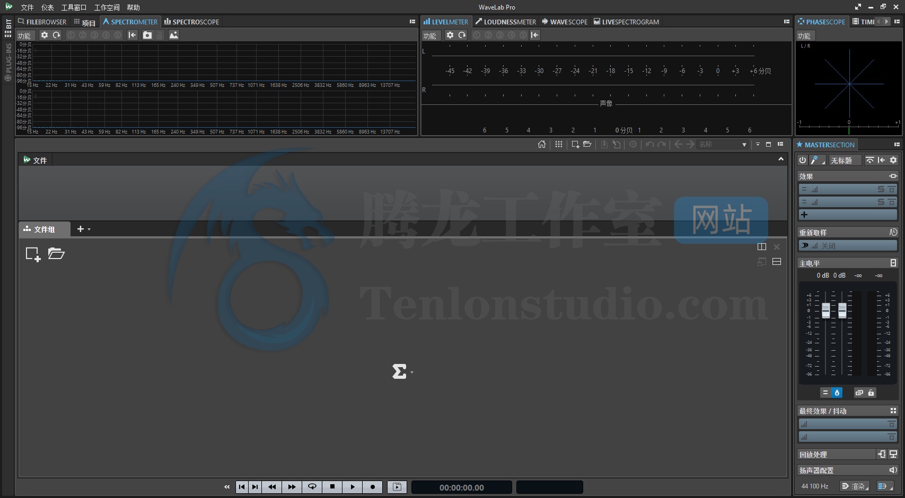Viewport: 905px width, 498px height.
Task: Collapse the 文件 panel with the chevron
Action: pyautogui.click(x=780, y=159)
